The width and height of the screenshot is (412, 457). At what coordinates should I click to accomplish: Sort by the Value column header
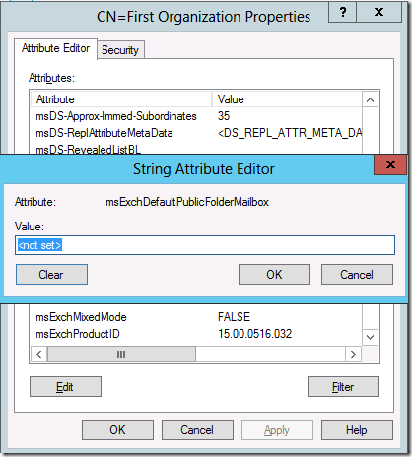pyautogui.click(x=287, y=99)
